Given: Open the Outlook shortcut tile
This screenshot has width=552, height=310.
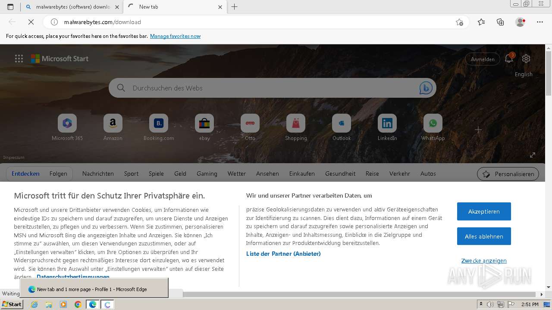Looking at the screenshot, I should click(342, 127).
